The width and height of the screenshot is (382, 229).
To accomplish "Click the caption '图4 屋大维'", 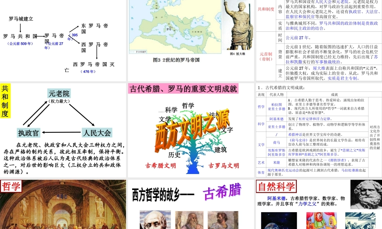I will point(238,54).
